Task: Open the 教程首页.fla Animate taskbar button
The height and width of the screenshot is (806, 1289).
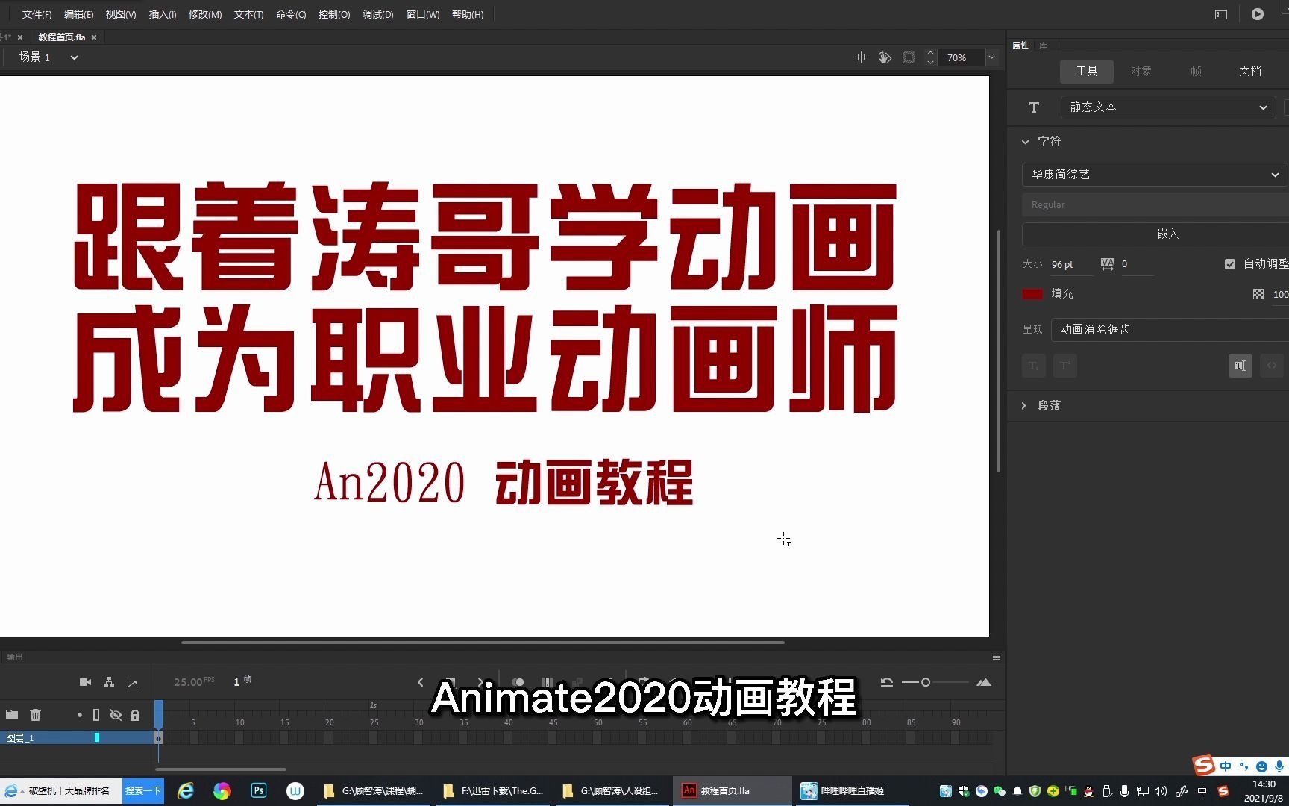Action: 733,790
